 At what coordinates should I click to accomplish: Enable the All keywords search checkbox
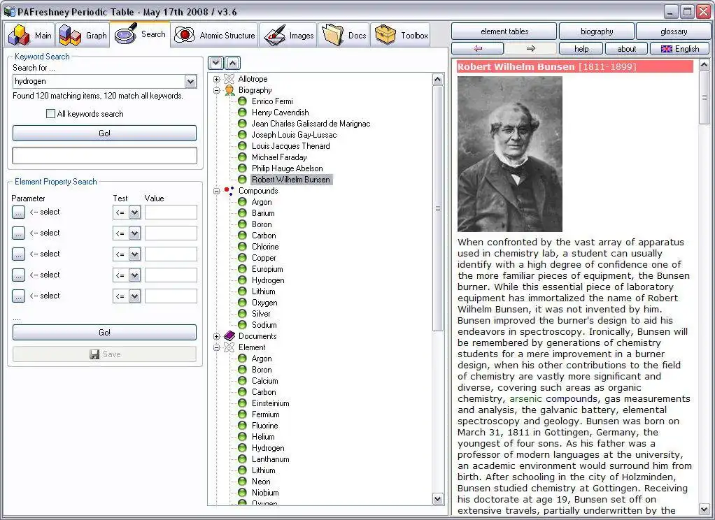50,113
